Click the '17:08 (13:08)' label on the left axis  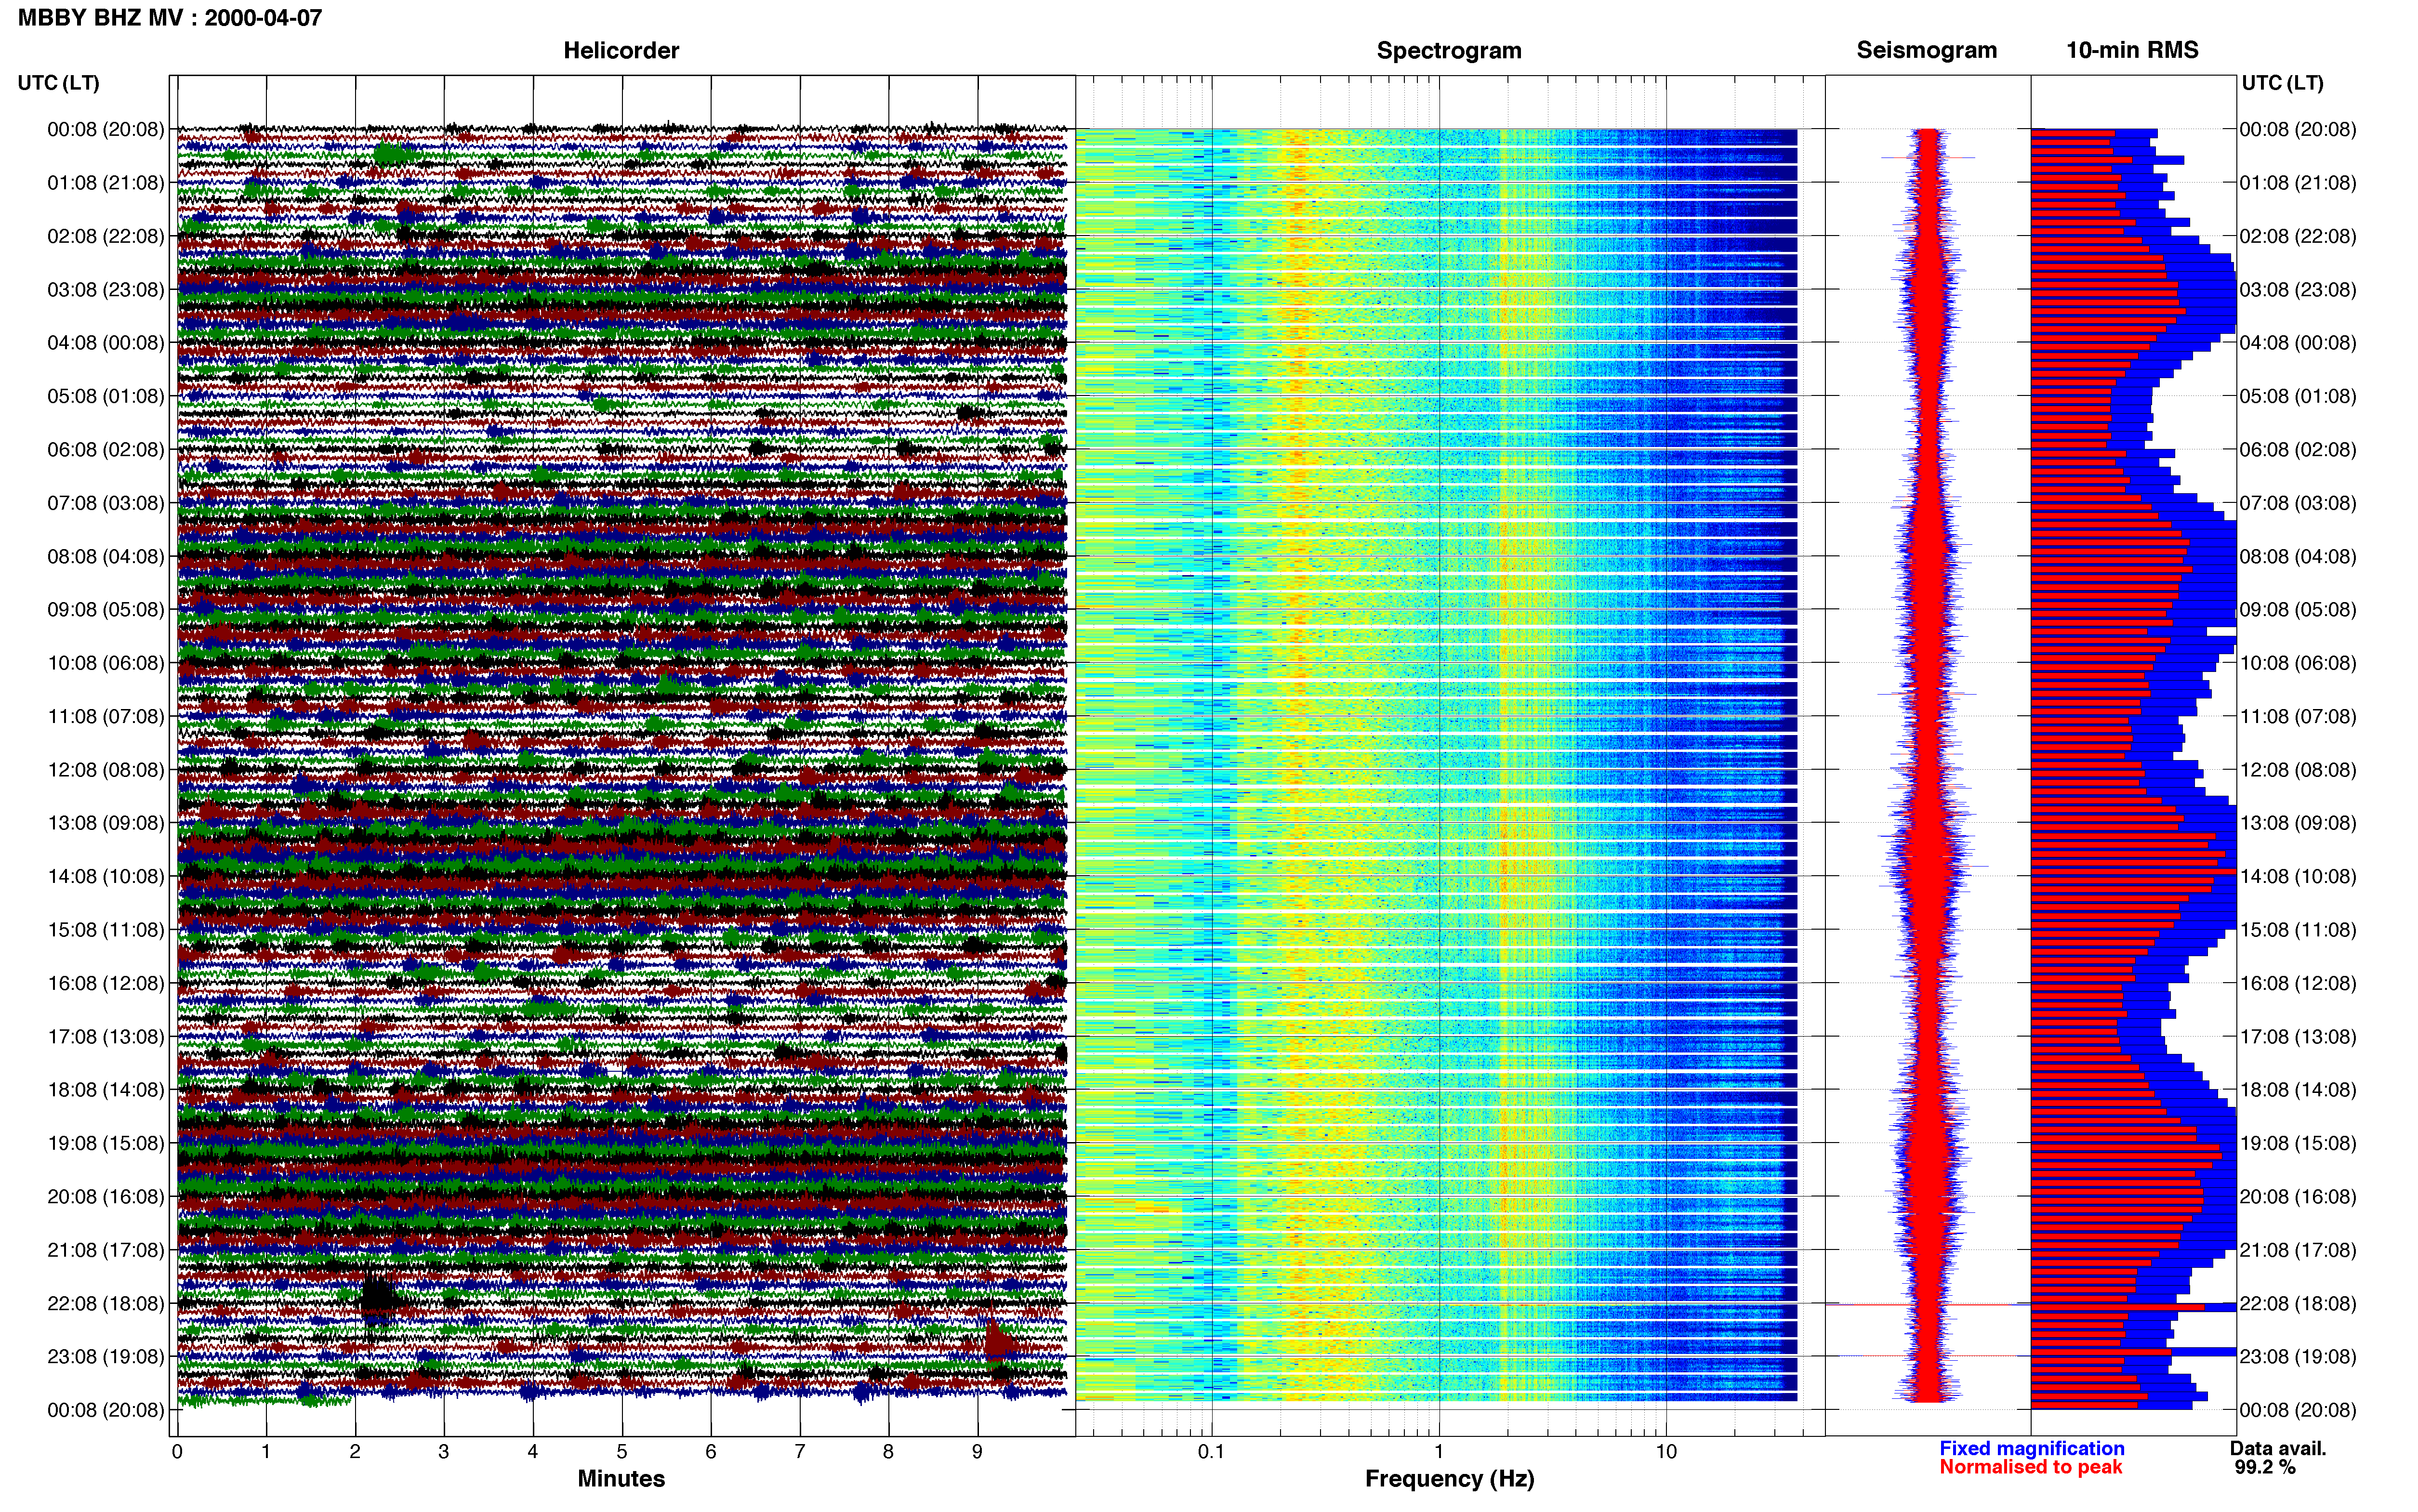click(x=105, y=1037)
